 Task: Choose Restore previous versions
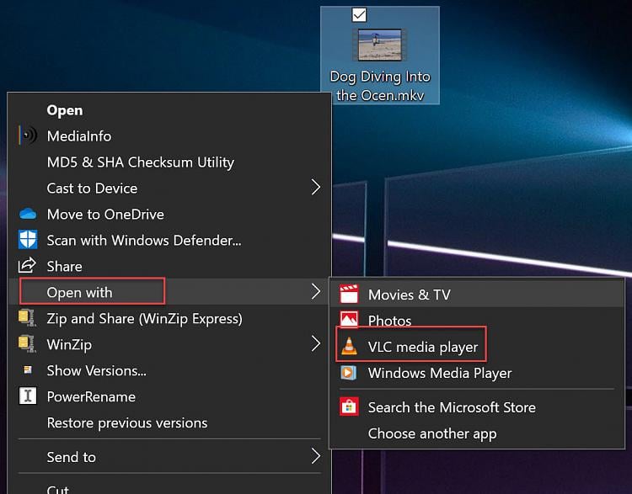point(169,422)
